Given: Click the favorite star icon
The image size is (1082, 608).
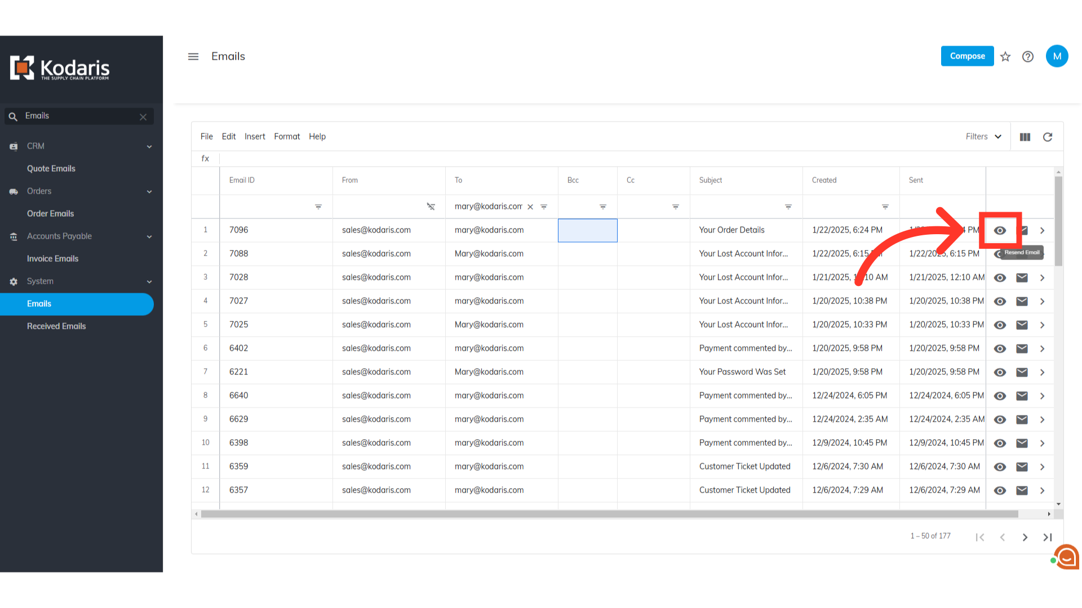Looking at the screenshot, I should [1005, 56].
